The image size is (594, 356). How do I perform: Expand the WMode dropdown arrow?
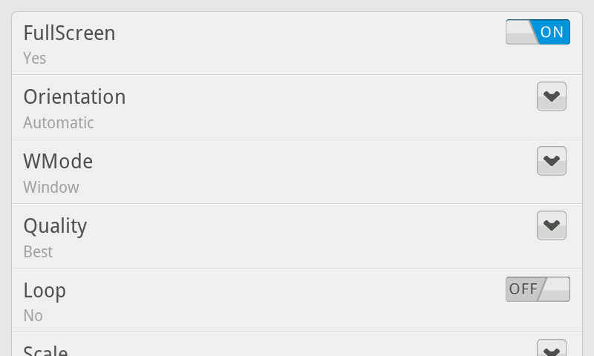coord(551,161)
